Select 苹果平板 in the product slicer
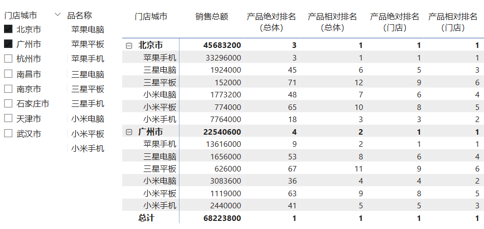 [88, 44]
